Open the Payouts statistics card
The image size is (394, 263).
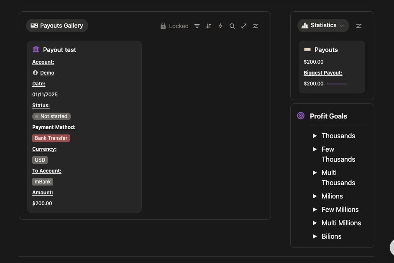(x=326, y=50)
